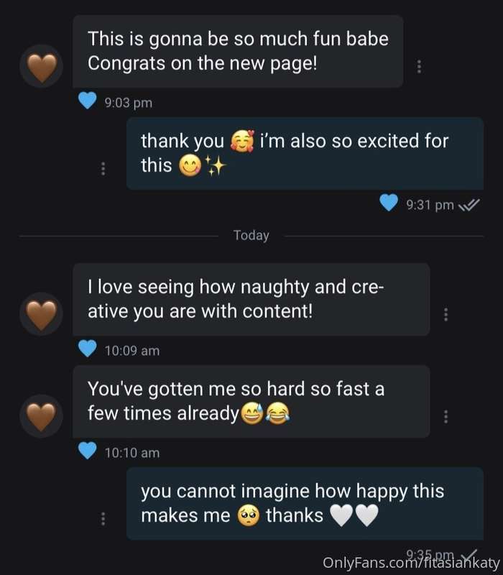503x575 pixels.
Task: Open three-dot menu beside 'you cannot imagine' reply
Action: 103,518
